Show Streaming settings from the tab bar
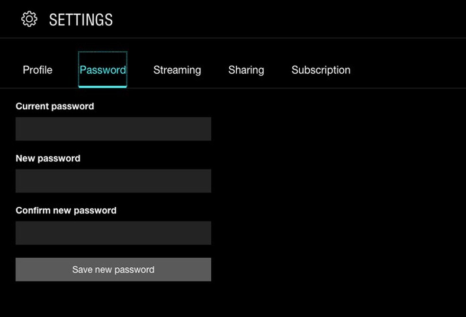Screen dimensions: 466x317 (x=177, y=70)
